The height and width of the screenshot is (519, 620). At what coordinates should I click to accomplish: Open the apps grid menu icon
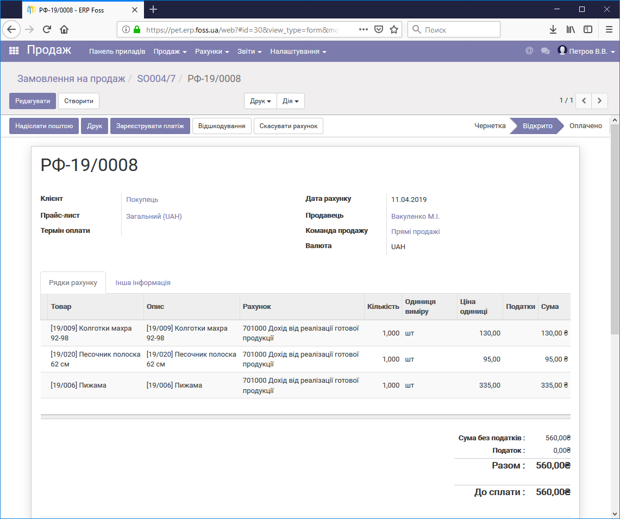tap(14, 51)
